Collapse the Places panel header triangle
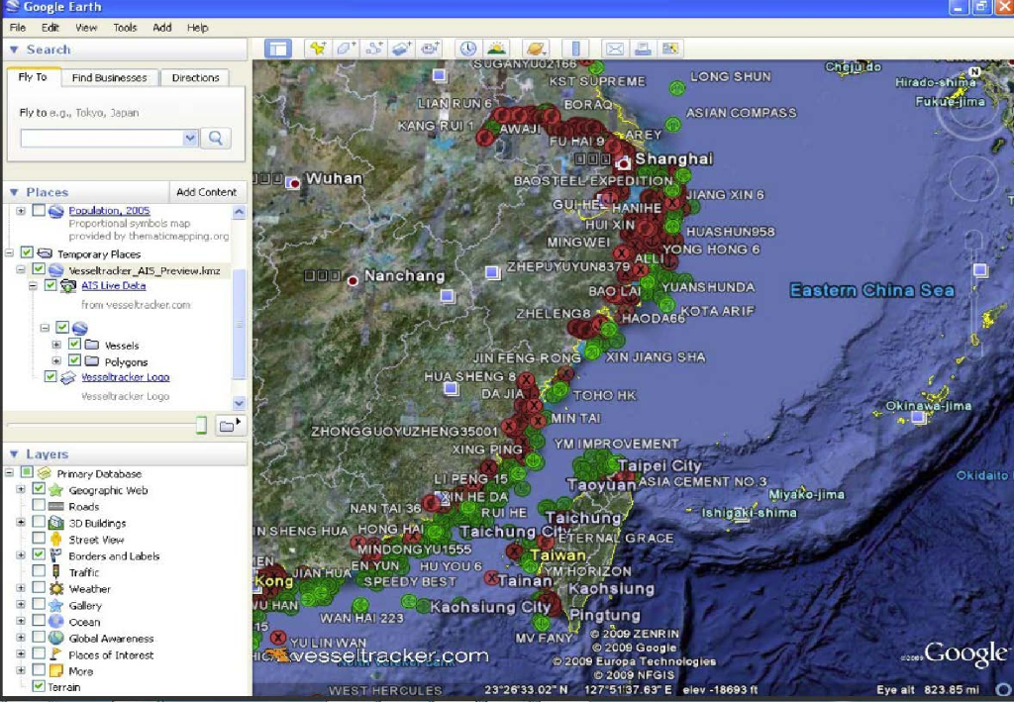This screenshot has height=702, width=1014. [x=14, y=192]
